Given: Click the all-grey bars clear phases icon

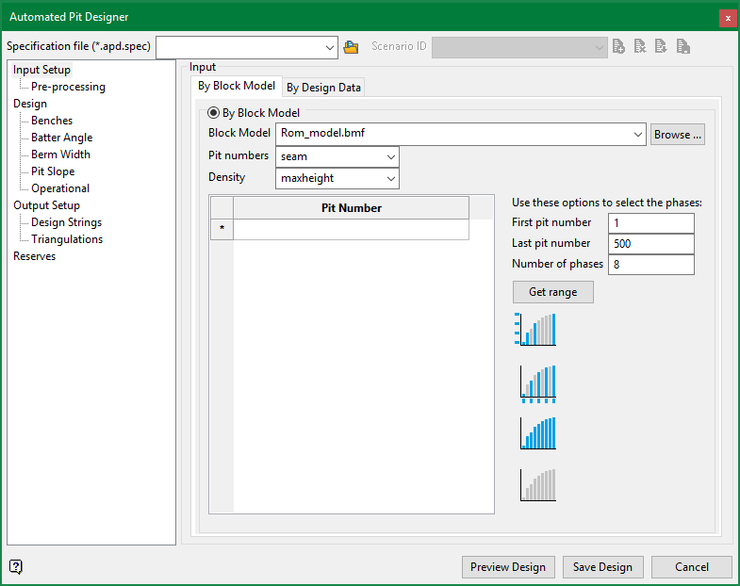Looking at the screenshot, I should pos(537,484).
